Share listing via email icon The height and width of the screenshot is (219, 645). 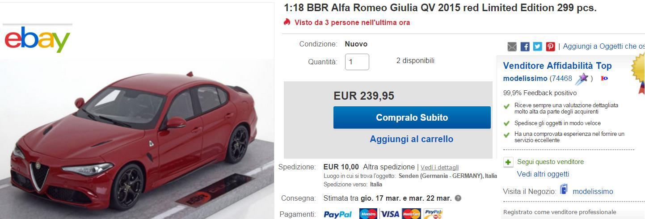click(x=512, y=46)
